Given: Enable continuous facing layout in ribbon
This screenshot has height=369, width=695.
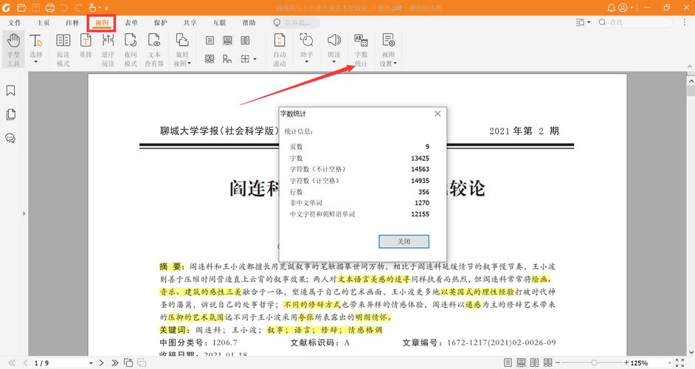Looking at the screenshot, I should 210,58.
